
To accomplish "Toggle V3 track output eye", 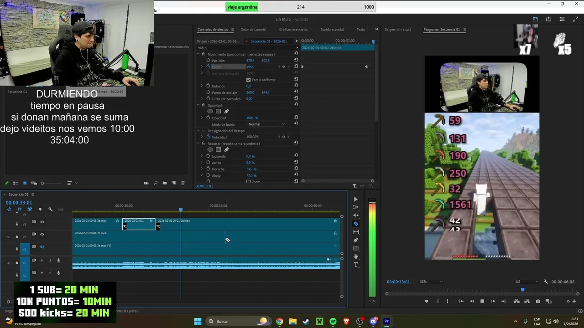I will point(42,222).
